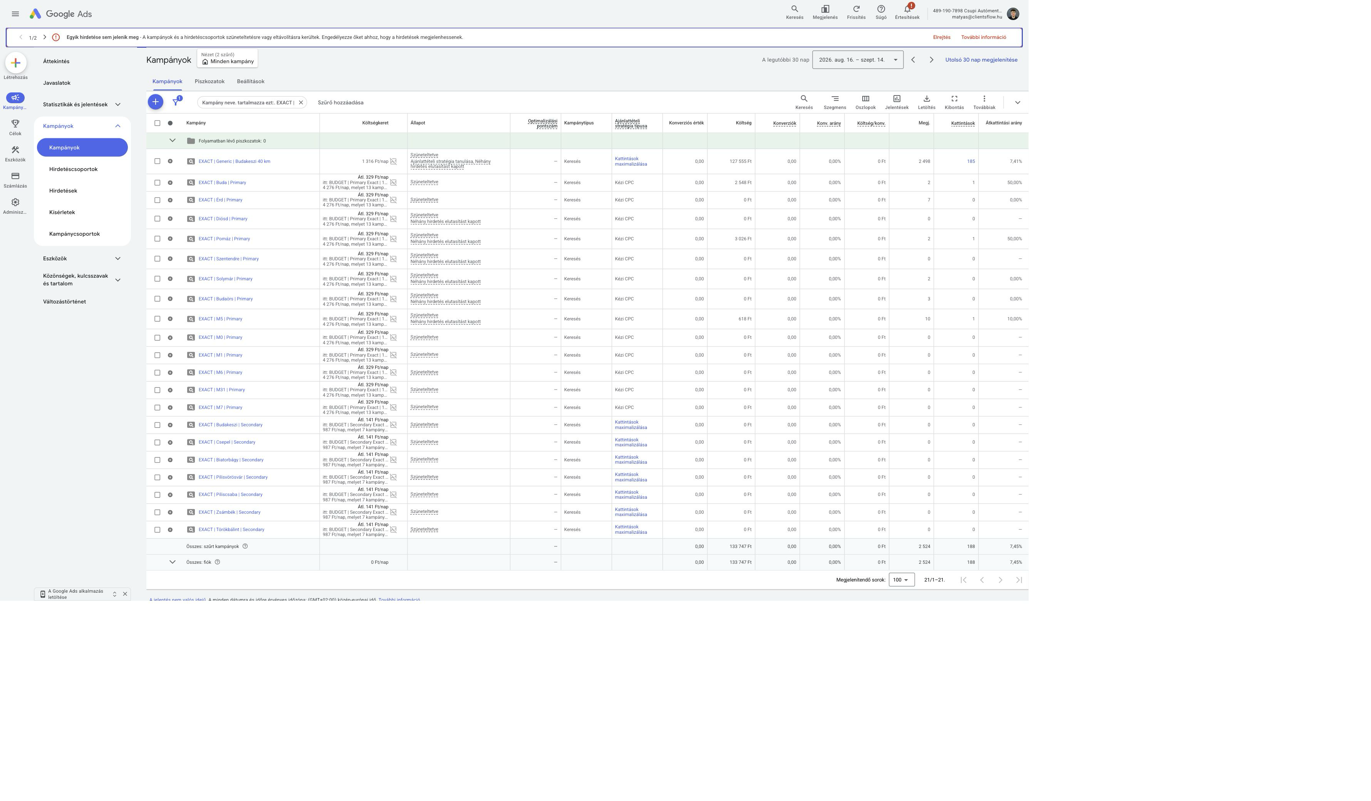Tick the select-all checkbox in table header

coord(157,123)
